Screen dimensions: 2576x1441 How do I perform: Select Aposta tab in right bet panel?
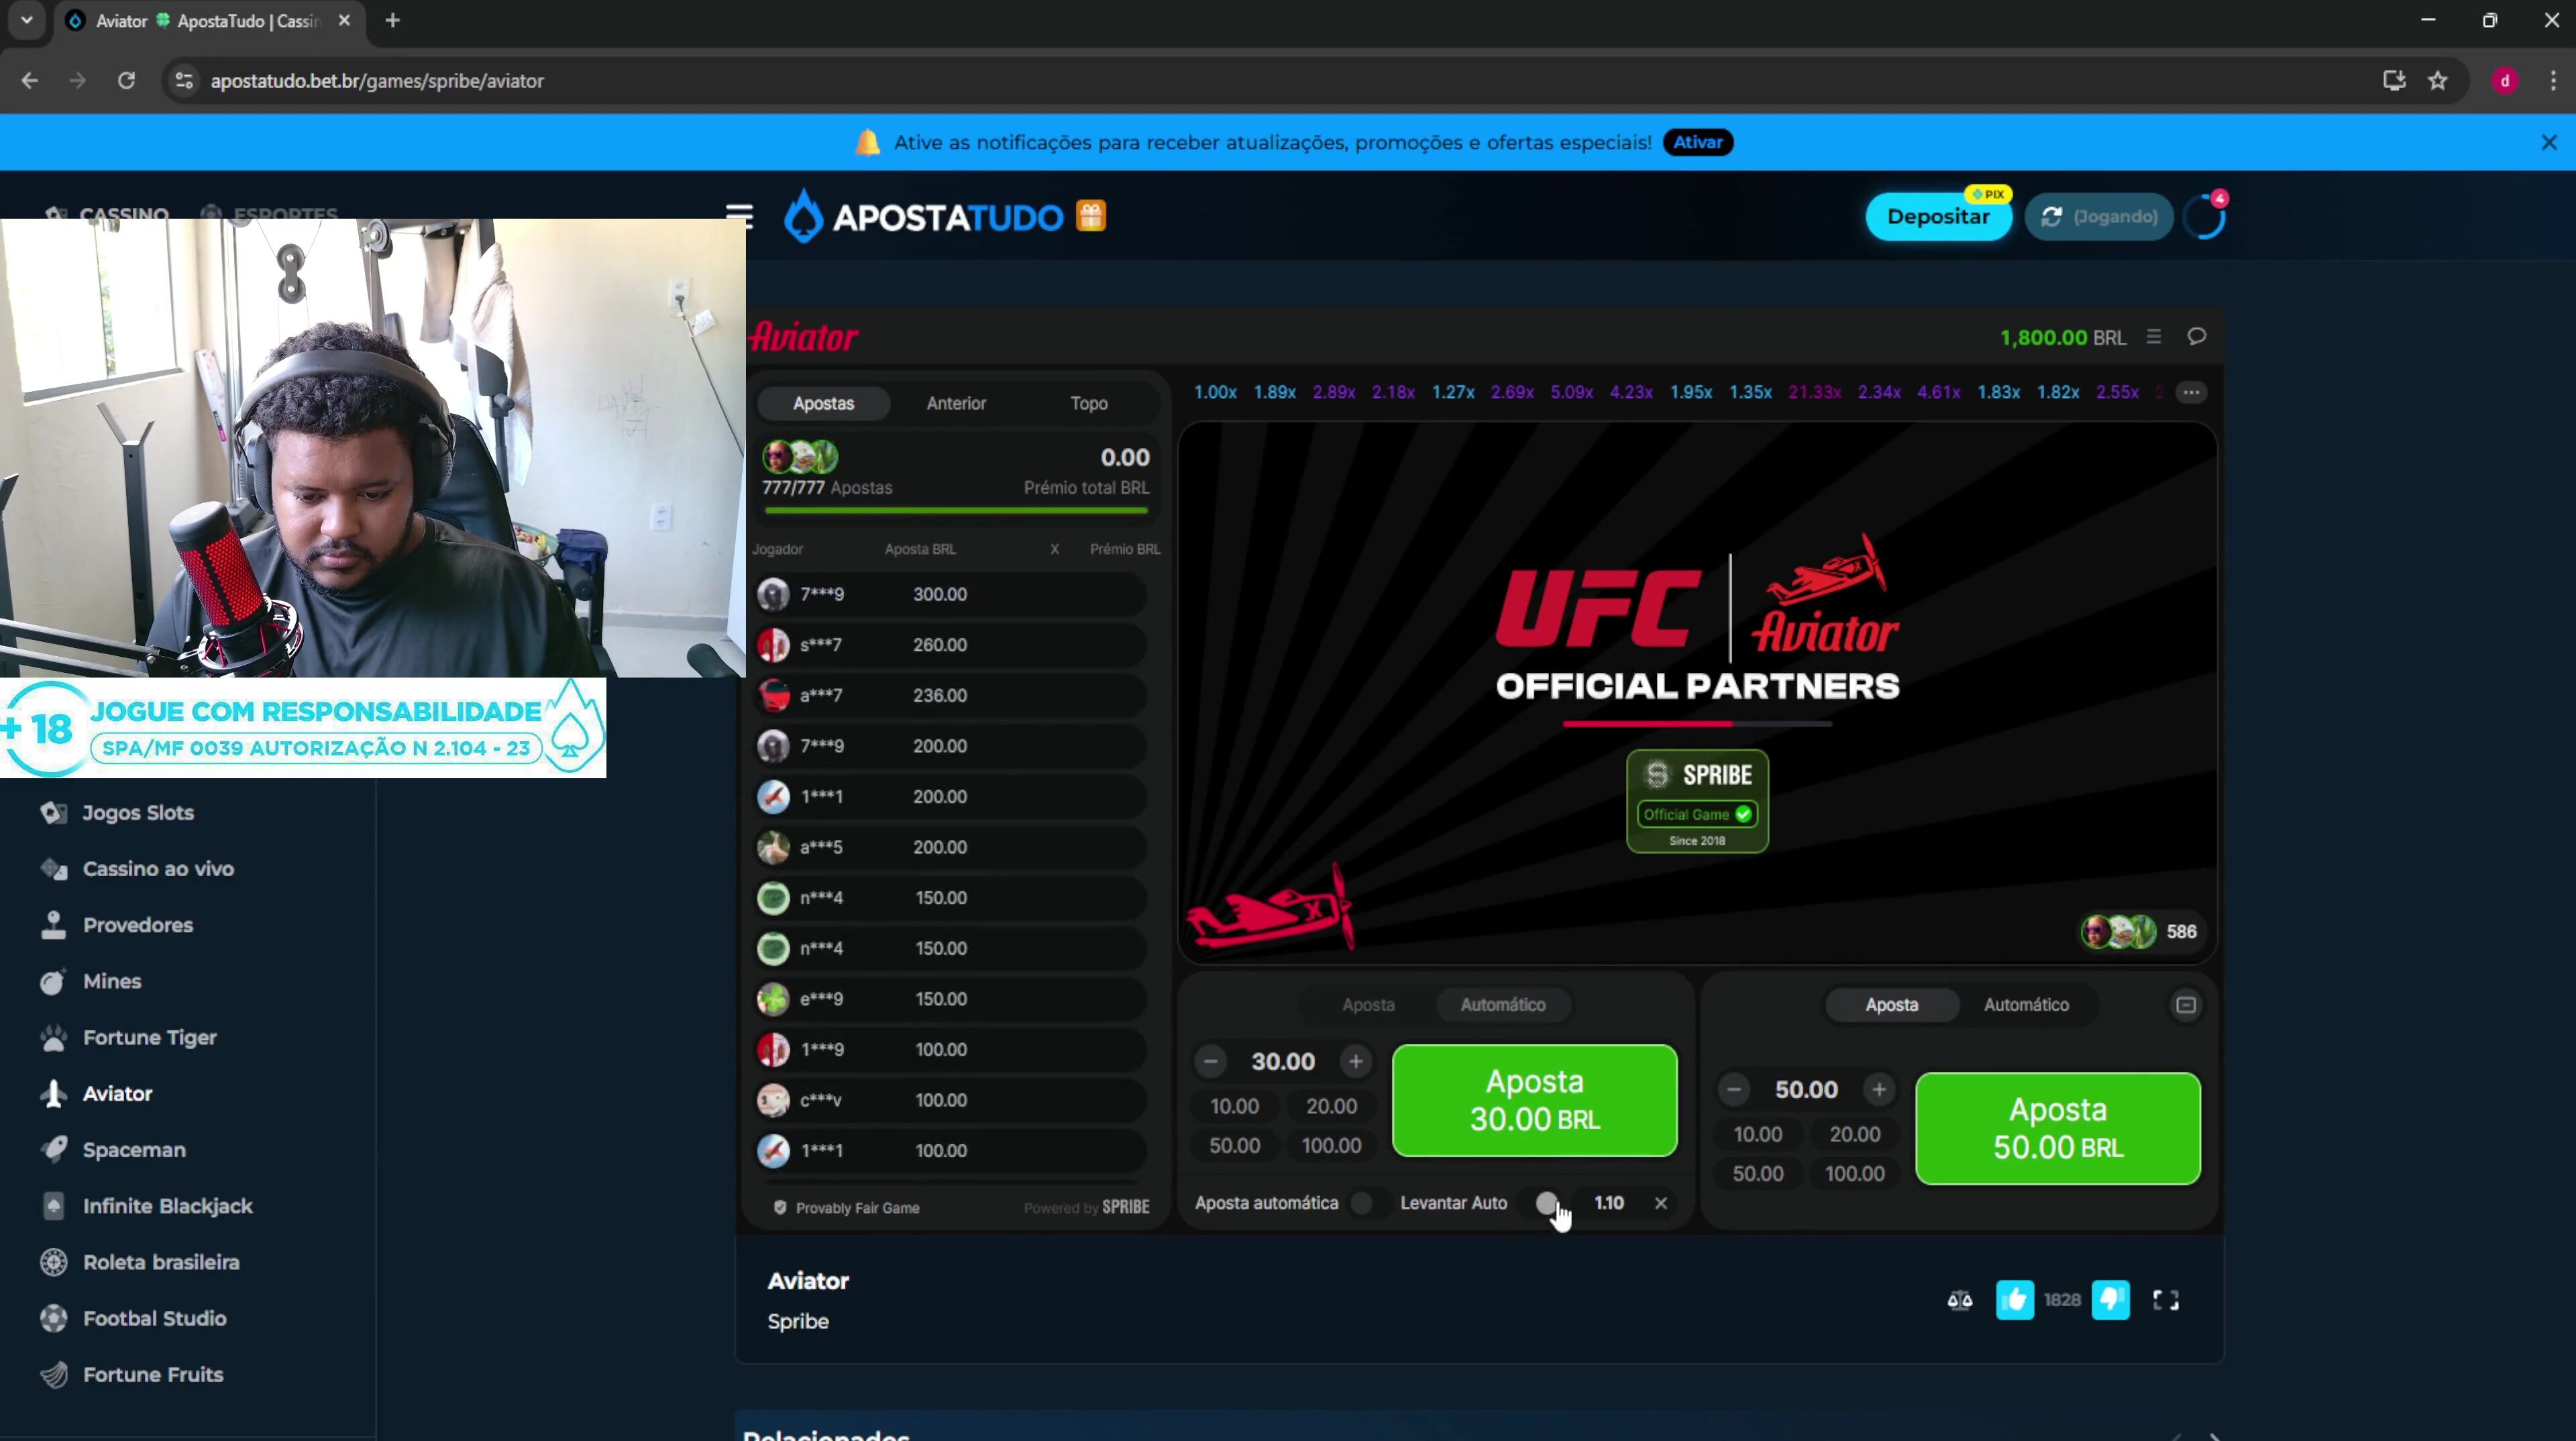[x=1891, y=1004]
